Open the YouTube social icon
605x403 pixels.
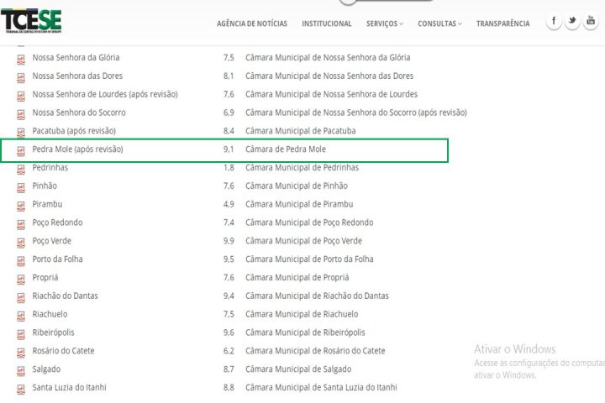click(x=592, y=22)
